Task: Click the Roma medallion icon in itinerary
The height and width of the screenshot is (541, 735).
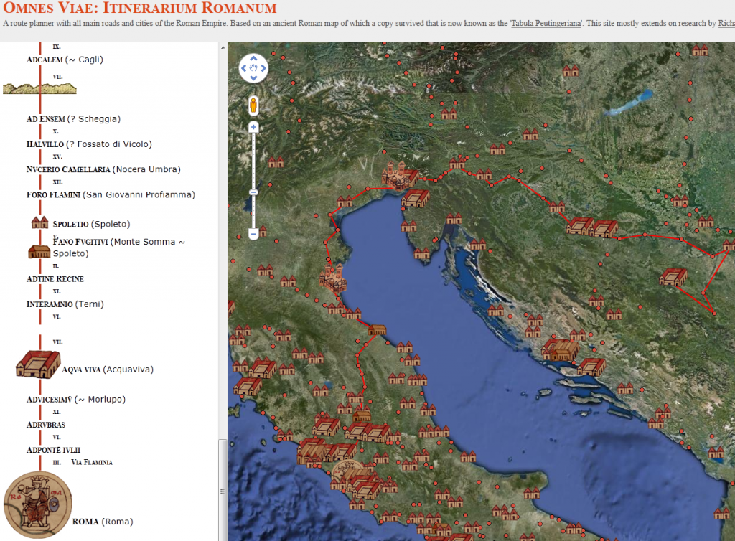Action: tap(37, 505)
